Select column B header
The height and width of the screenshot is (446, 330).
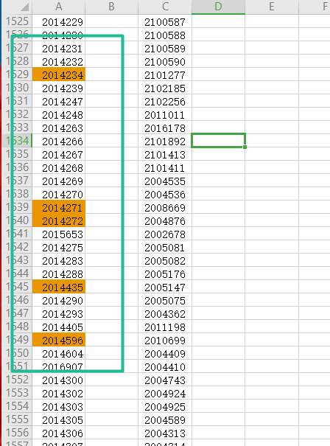(111, 7)
